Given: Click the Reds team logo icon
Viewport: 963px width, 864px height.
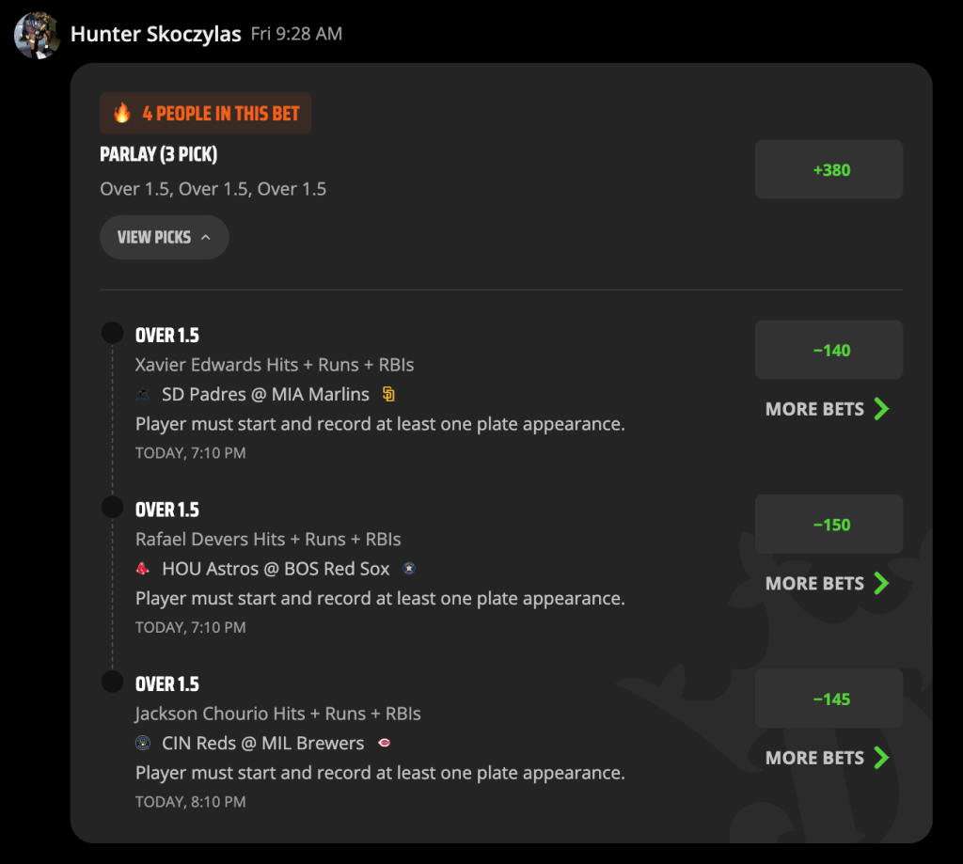Looking at the screenshot, I should coord(385,743).
